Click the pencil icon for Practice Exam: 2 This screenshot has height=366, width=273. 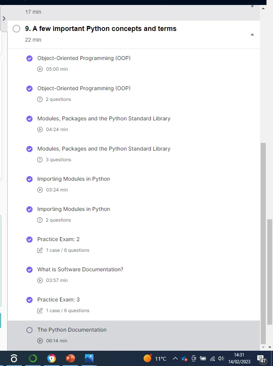[40, 250]
